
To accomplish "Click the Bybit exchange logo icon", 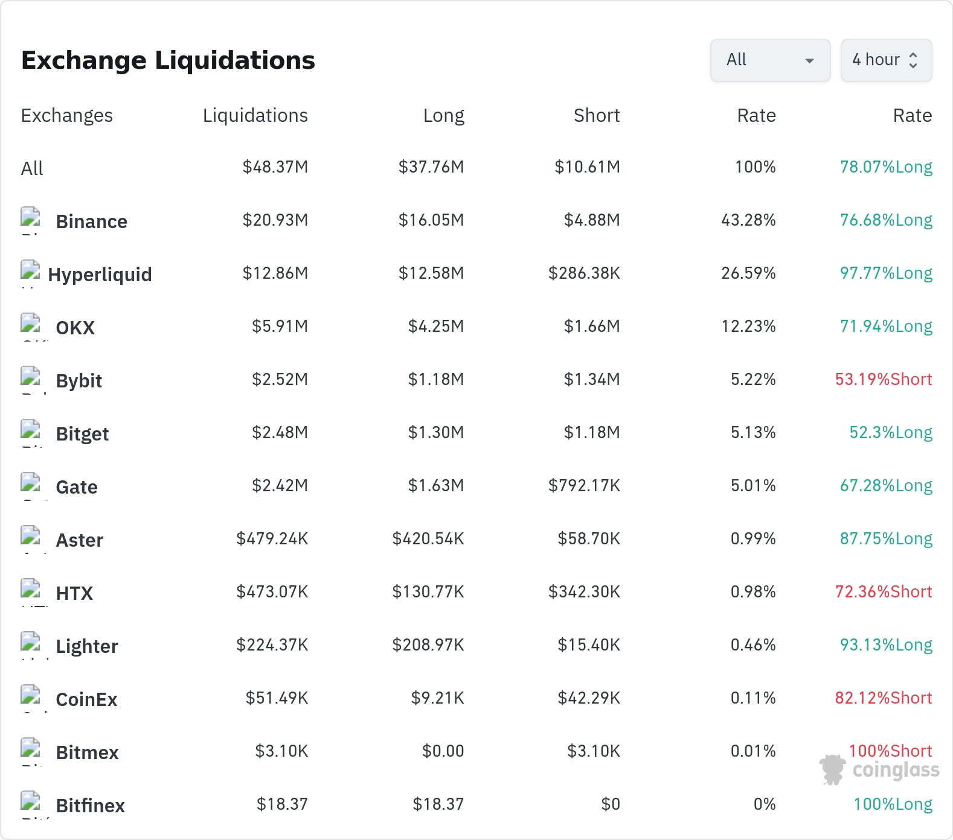I will 31,380.
